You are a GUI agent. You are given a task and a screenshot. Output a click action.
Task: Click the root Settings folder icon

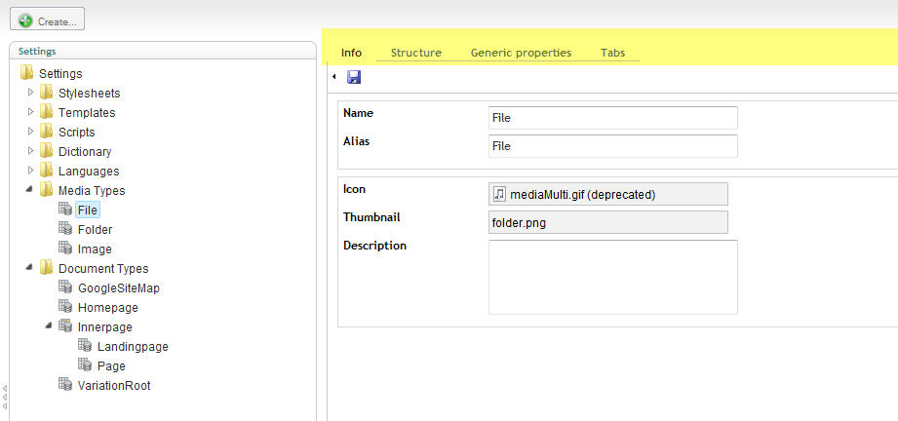click(x=27, y=73)
